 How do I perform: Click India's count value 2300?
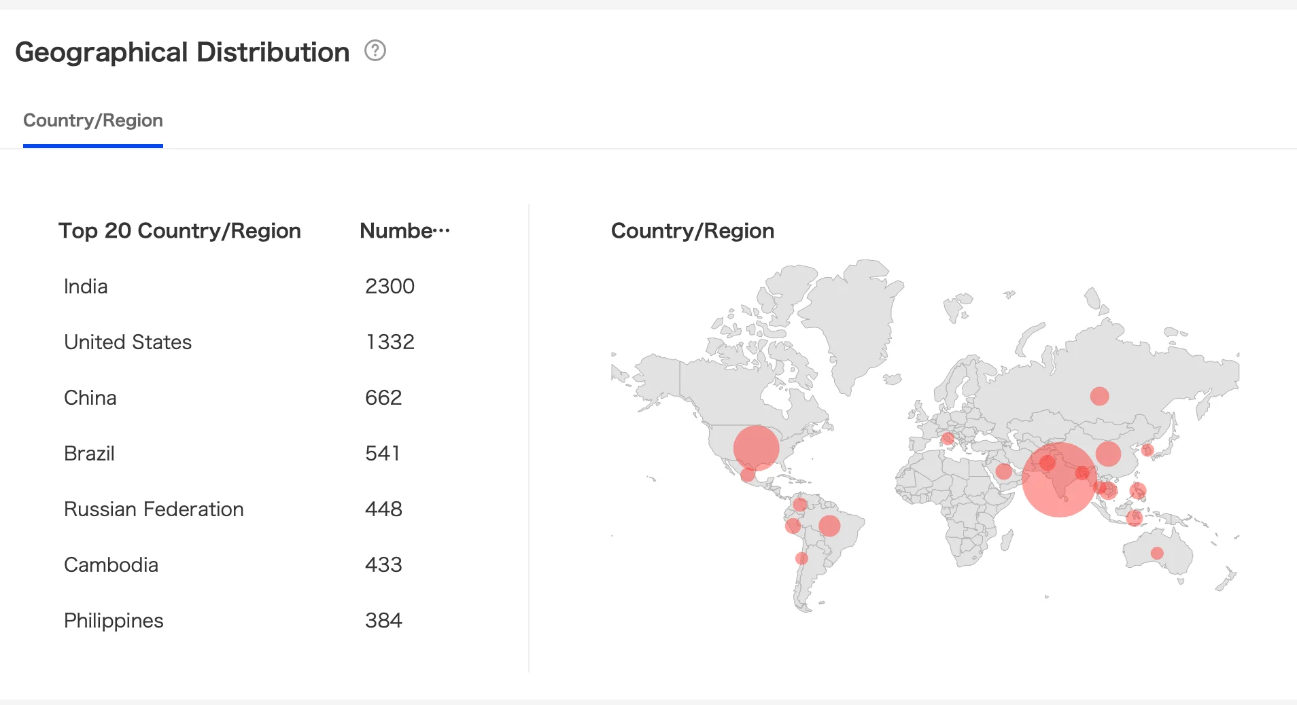390,287
